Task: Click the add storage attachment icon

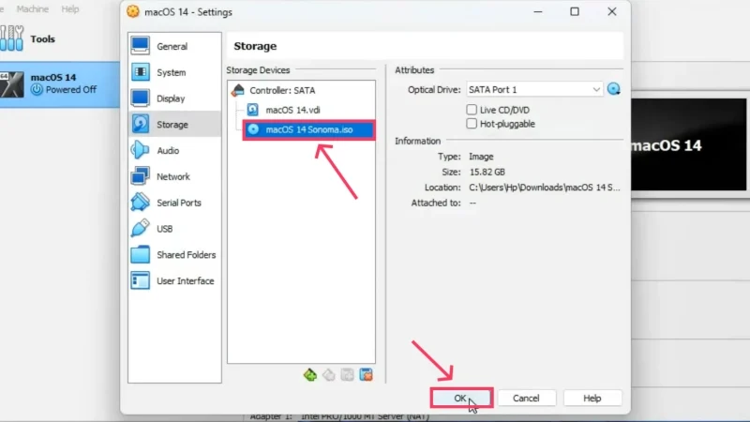Action: [x=347, y=374]
